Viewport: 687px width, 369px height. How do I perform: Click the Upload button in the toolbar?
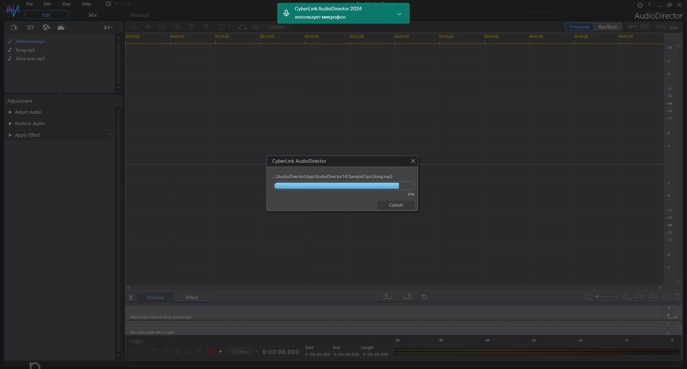point(276,27)
